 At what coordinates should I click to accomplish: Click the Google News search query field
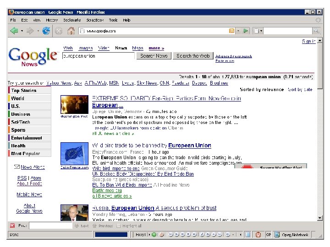click(x=98, y=56)
